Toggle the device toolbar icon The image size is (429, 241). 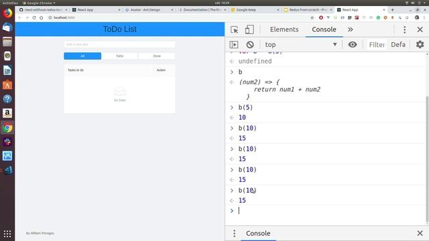[x=249, y=29]
